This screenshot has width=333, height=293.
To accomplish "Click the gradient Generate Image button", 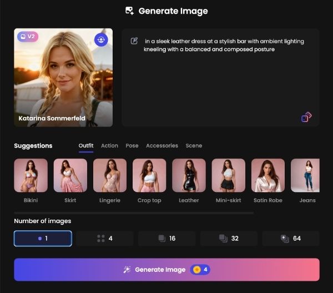I will (x=167, y=270).
